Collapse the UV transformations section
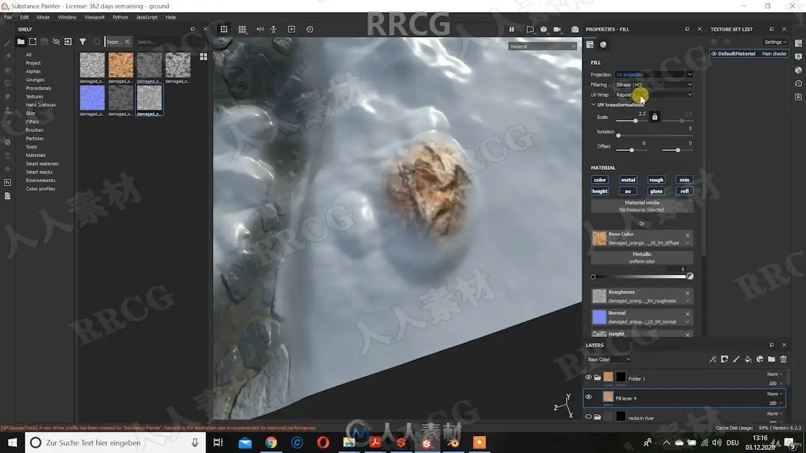The width and height of the screenshot is (806, 453). point(593,105)
